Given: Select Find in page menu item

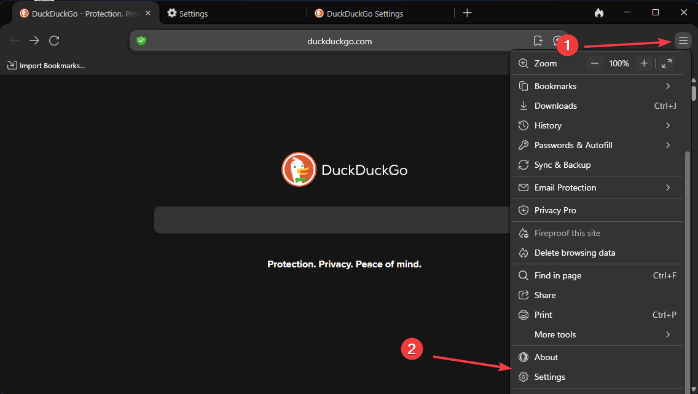Looking at the screenshot, I should pos(597,275).
